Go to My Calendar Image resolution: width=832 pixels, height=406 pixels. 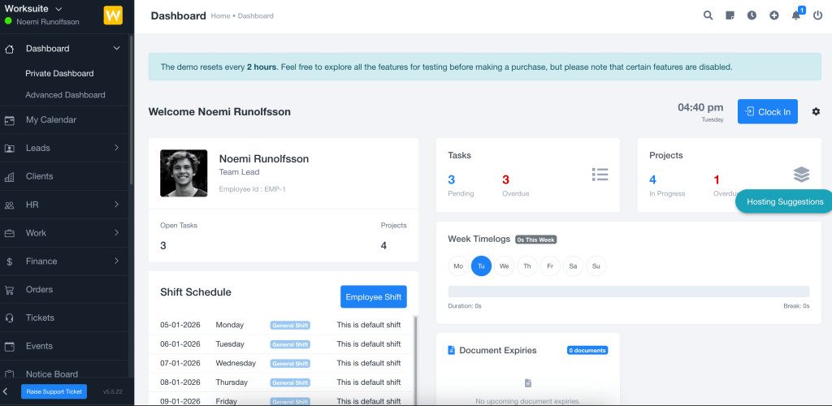tap(51, 120)
